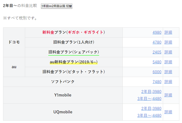Open 詳細 for docomo 新料金プラン
The image size is (182, 123).
click(168, 33)
